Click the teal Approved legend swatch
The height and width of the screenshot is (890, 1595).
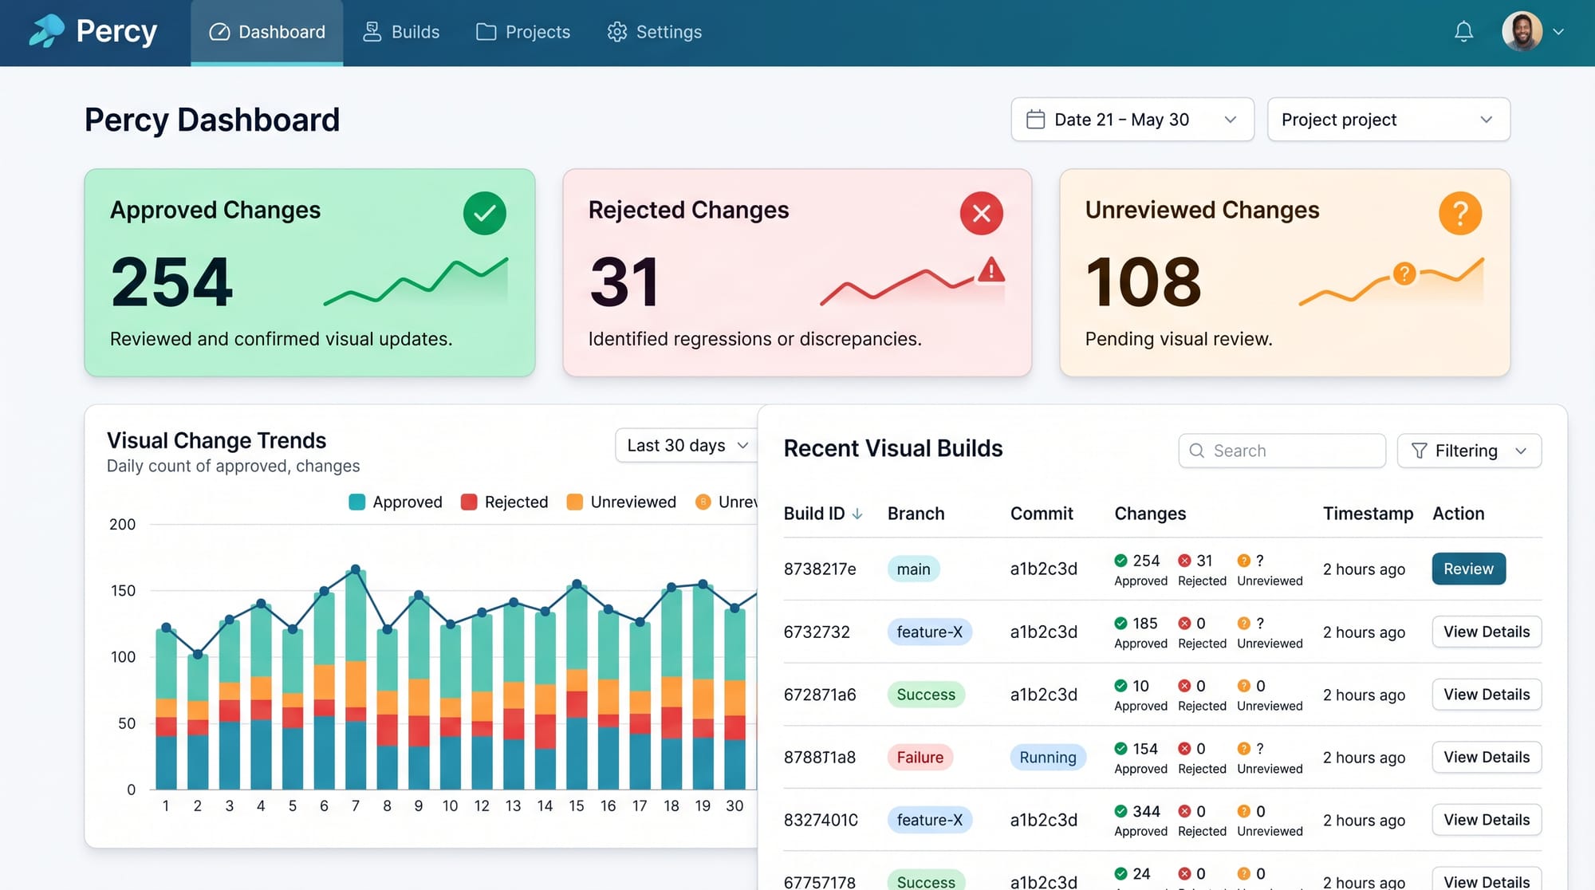[356, 502]
